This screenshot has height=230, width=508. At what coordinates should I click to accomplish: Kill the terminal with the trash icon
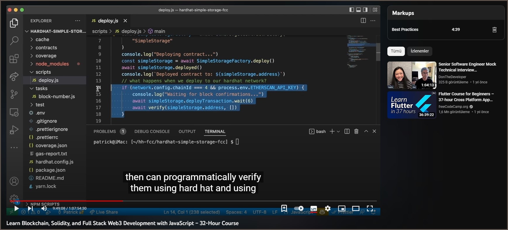[x=356, y=131]
